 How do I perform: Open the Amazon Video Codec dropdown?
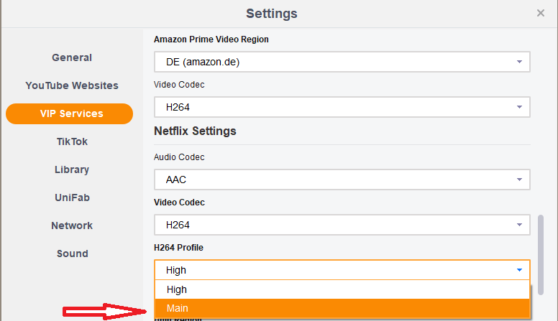click(342, 107)
